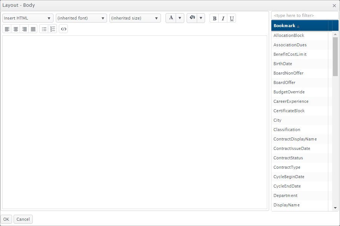340x226 pixels.
Task: Open font color dropdown arrow
Action: click(x=180, y=18)
